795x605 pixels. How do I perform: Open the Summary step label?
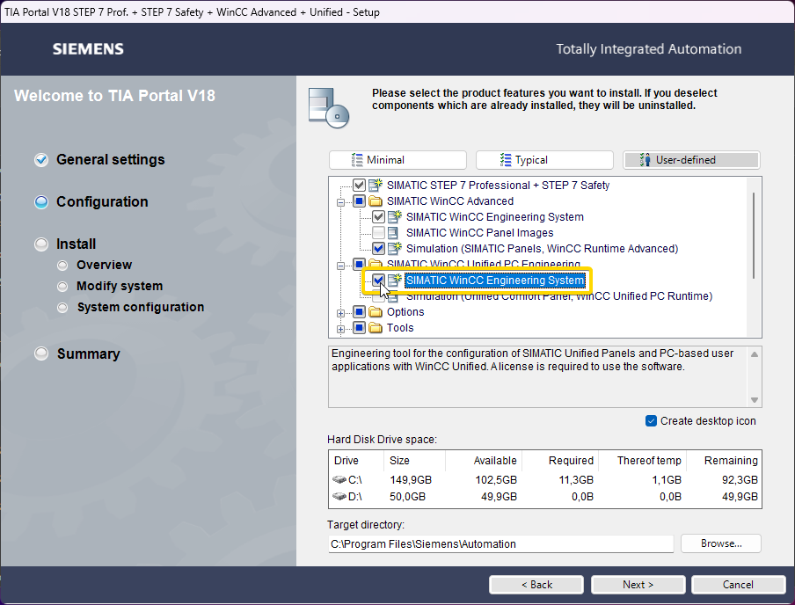click(x=88, y=354)
